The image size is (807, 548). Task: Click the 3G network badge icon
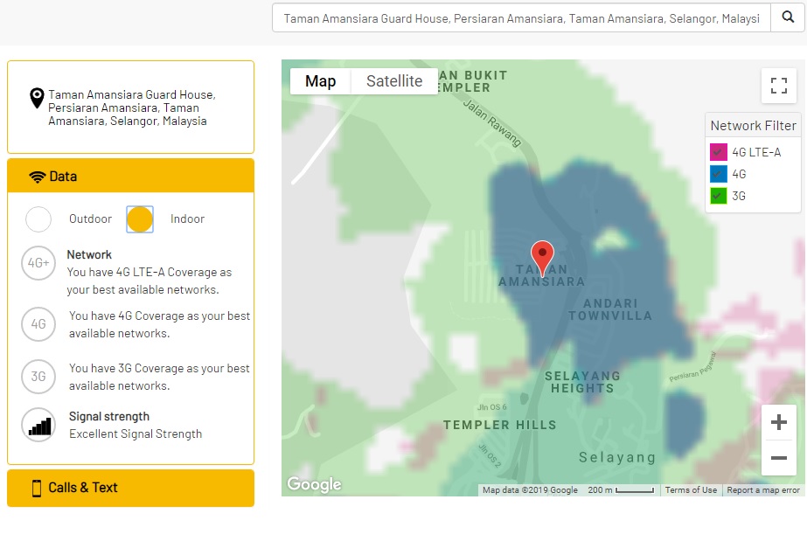38,377
